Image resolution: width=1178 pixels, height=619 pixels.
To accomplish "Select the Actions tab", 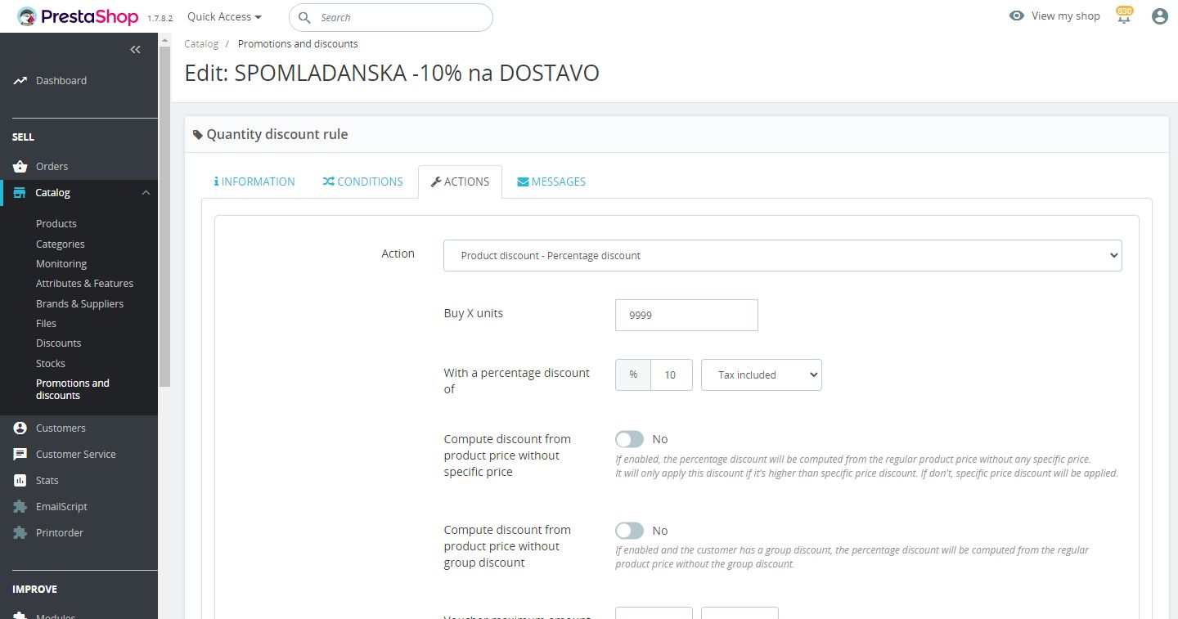I will 460,182.
